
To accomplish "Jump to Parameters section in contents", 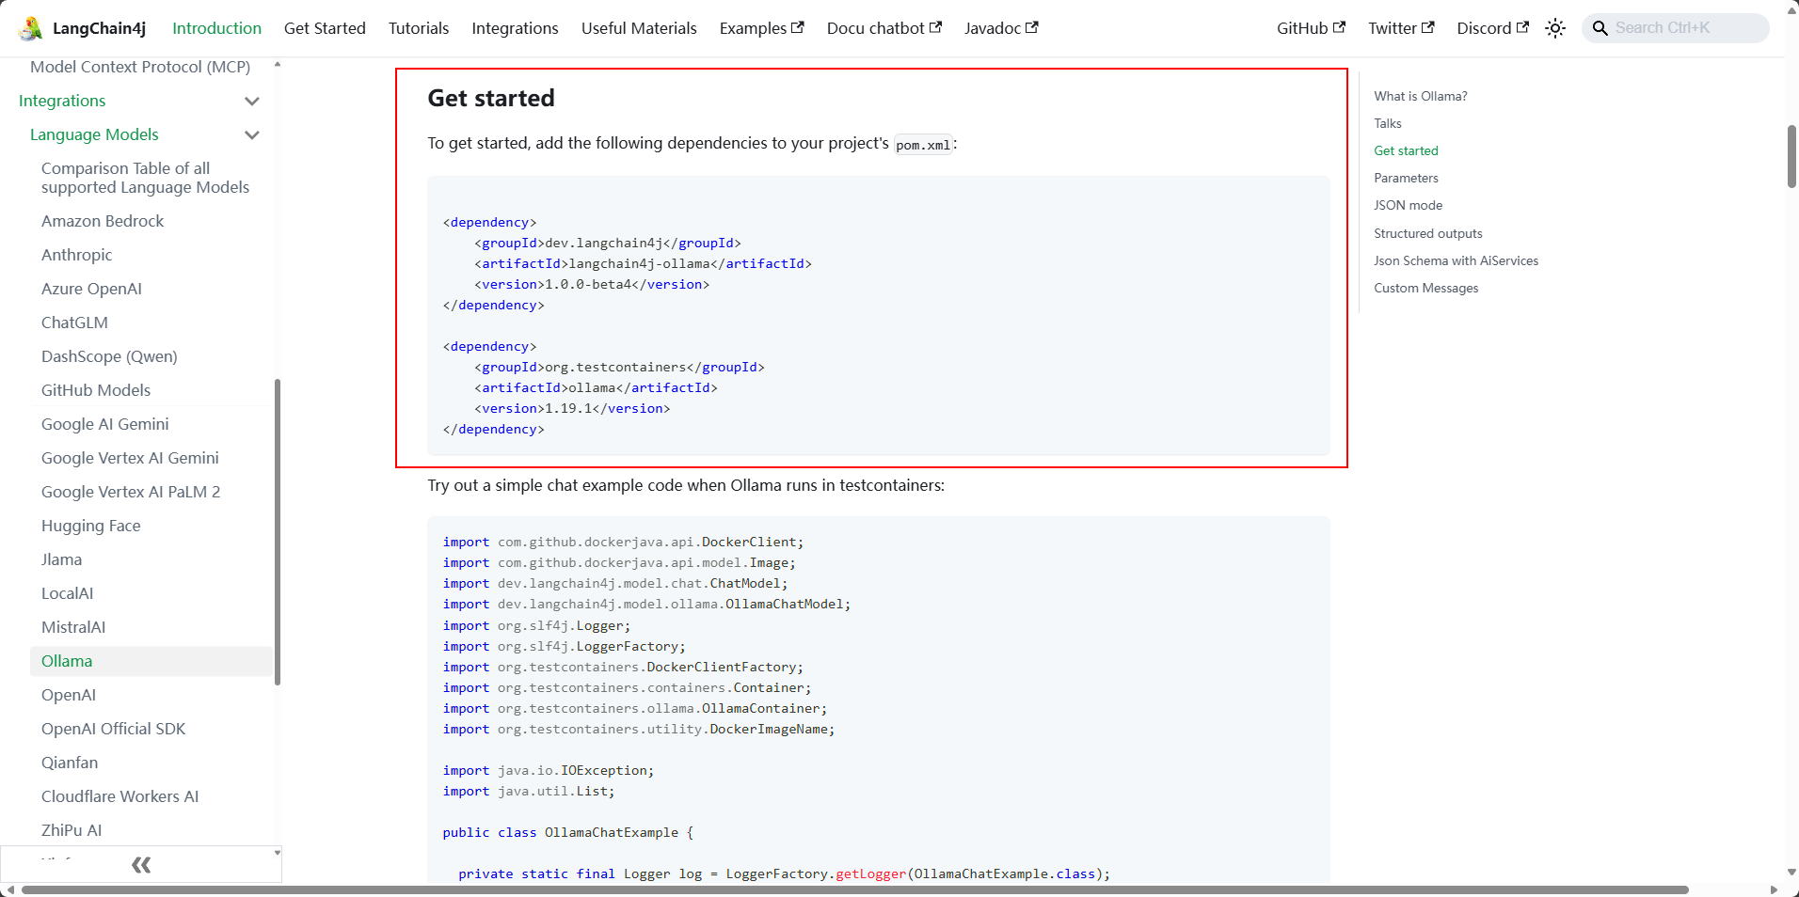I will [x=1406, y=178].
